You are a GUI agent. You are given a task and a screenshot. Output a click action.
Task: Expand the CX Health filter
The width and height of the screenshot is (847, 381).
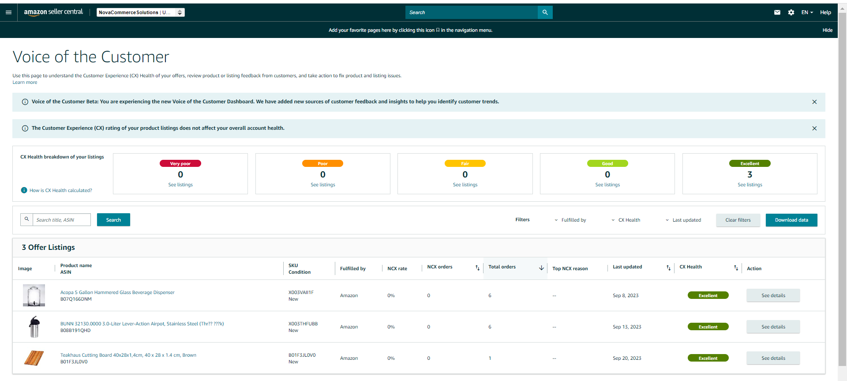click(626, 220)
